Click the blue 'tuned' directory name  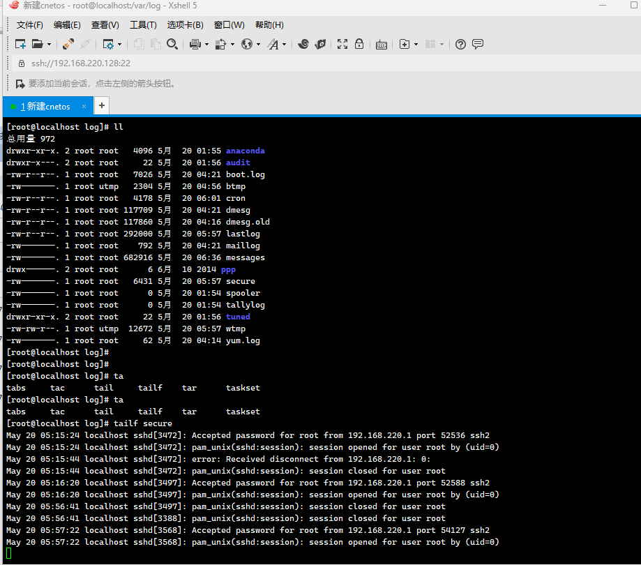tap(238, 317)
